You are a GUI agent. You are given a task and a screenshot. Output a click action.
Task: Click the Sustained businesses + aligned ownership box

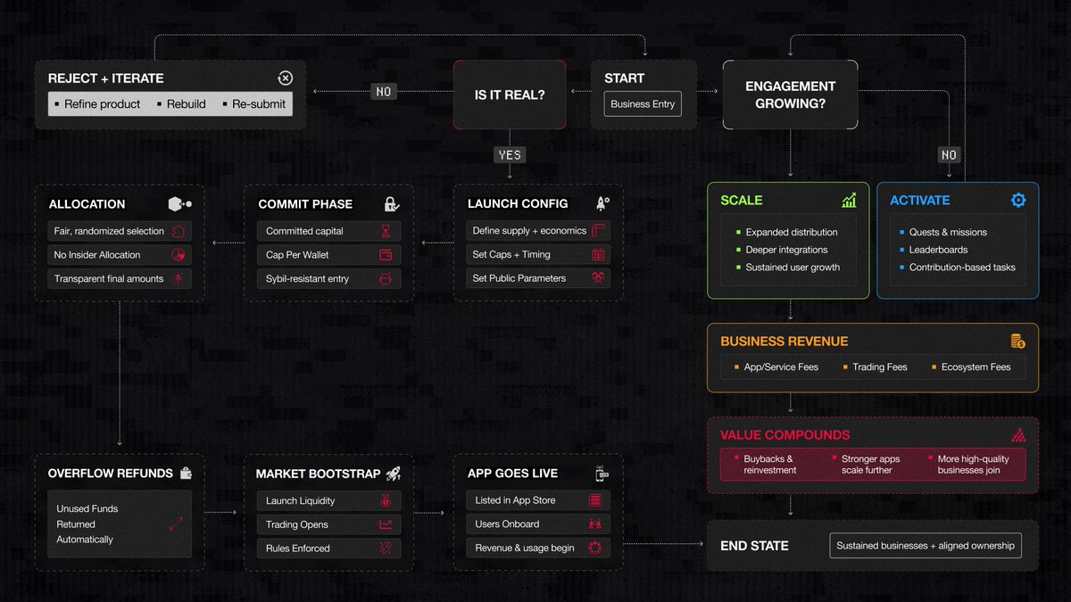pyautogui.click(x=926, y=546)
